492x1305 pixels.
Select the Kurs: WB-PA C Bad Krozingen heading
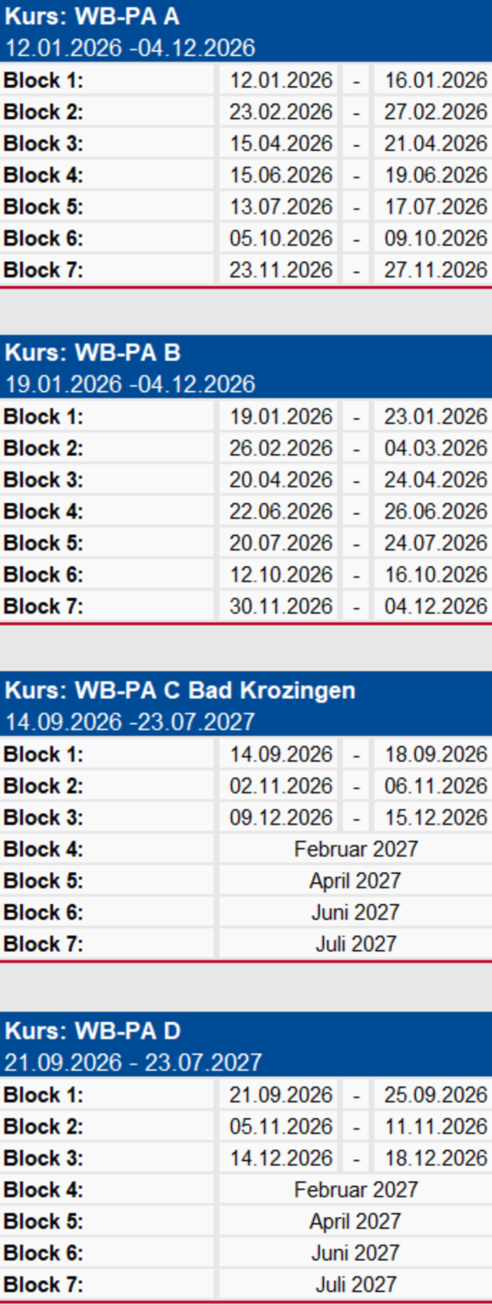tap(180, 690)
